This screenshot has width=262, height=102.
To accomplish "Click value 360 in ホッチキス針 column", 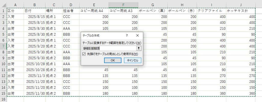I will [241, 93].
